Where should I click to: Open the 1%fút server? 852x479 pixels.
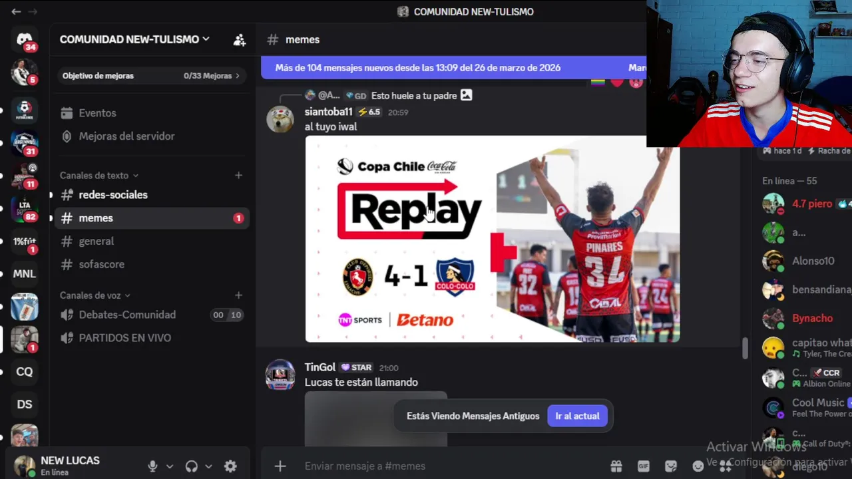[x=25, y=241]
